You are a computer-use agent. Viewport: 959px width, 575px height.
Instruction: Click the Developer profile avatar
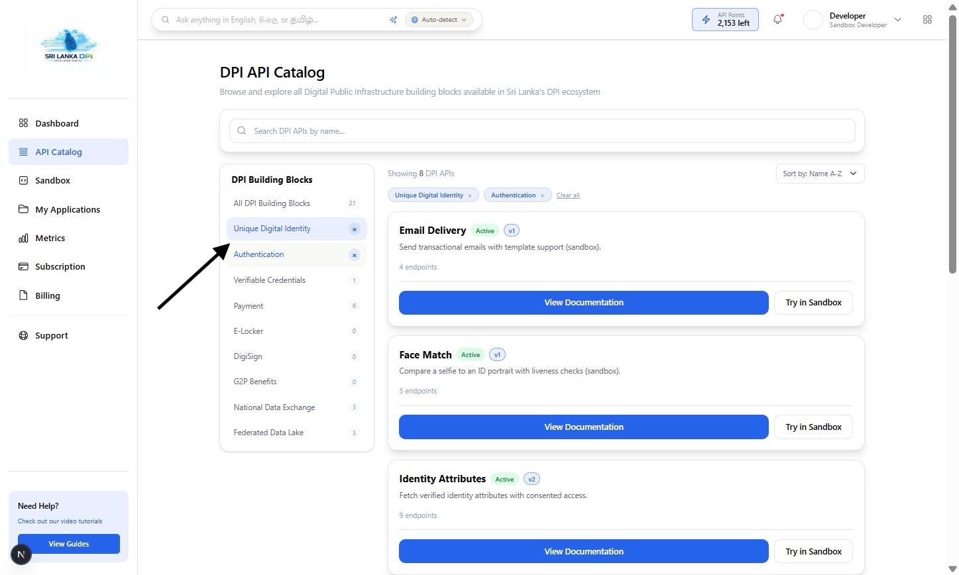pos(813,20)
